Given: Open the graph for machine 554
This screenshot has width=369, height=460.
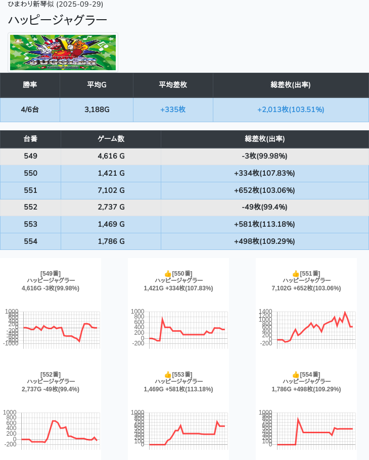Looking at the screenshot, I should click(x=306, y=429).
